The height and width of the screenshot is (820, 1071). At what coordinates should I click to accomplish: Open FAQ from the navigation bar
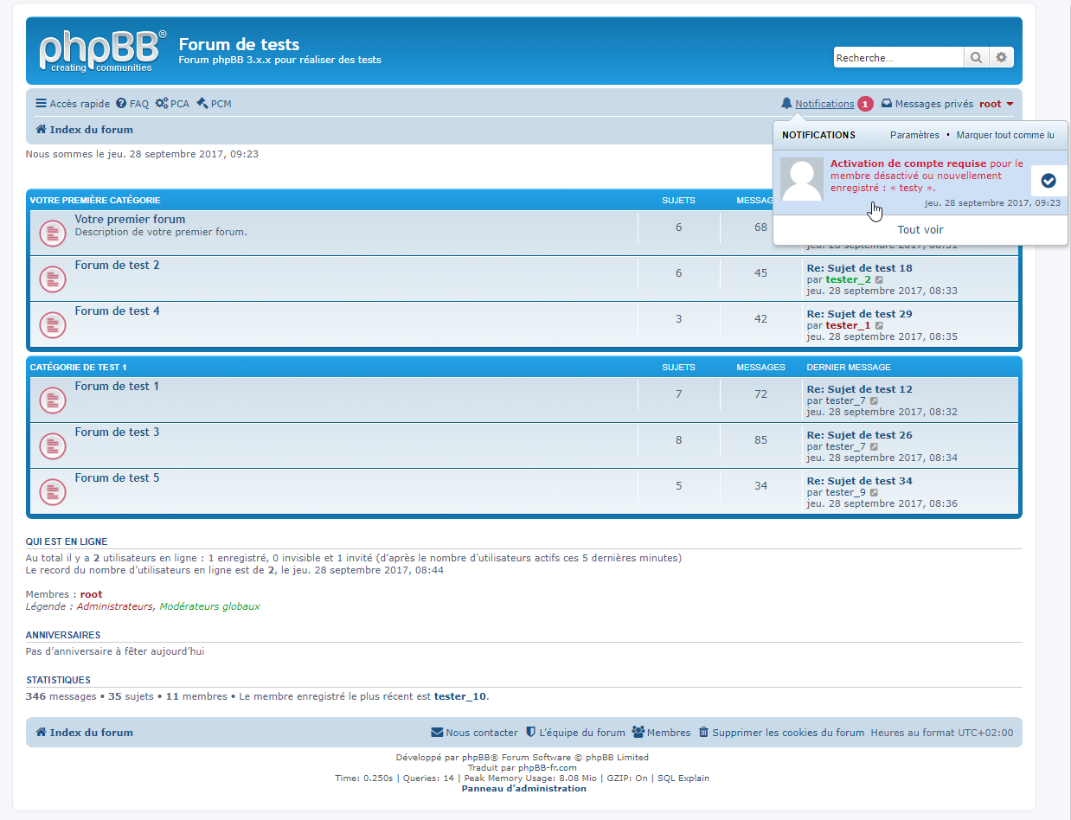click(132, 104)
